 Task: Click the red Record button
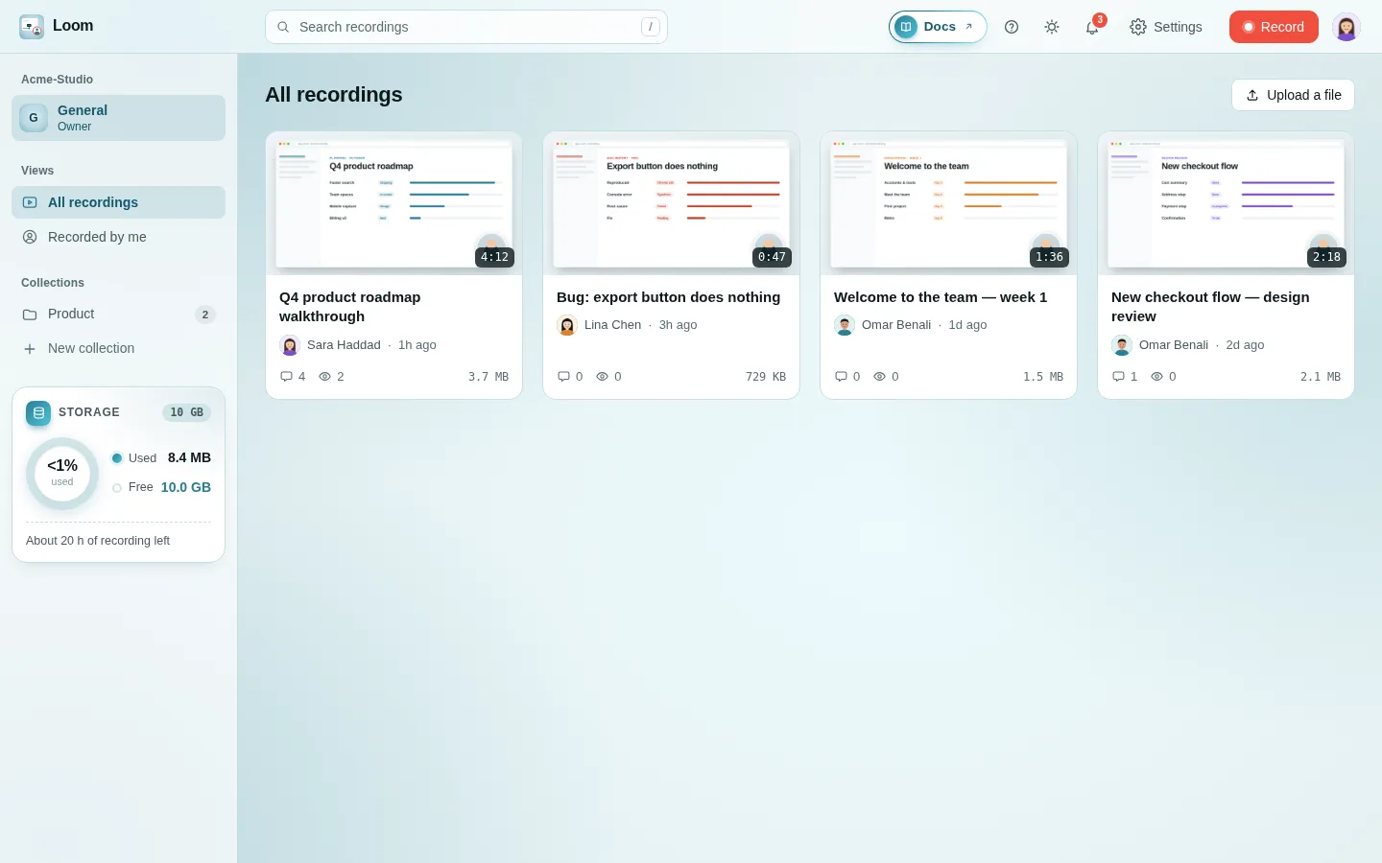click(x=1274, y=27)
